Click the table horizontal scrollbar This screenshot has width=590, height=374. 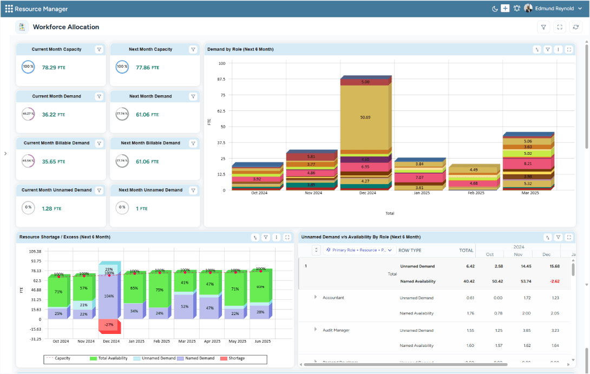[405, 364]
